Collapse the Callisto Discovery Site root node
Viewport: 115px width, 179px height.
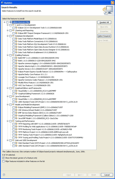click(4, 22)
